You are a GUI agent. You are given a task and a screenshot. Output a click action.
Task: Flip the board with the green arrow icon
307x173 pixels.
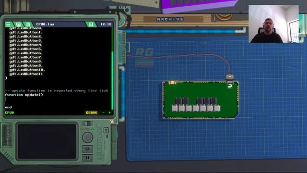(x=230, y=86)
